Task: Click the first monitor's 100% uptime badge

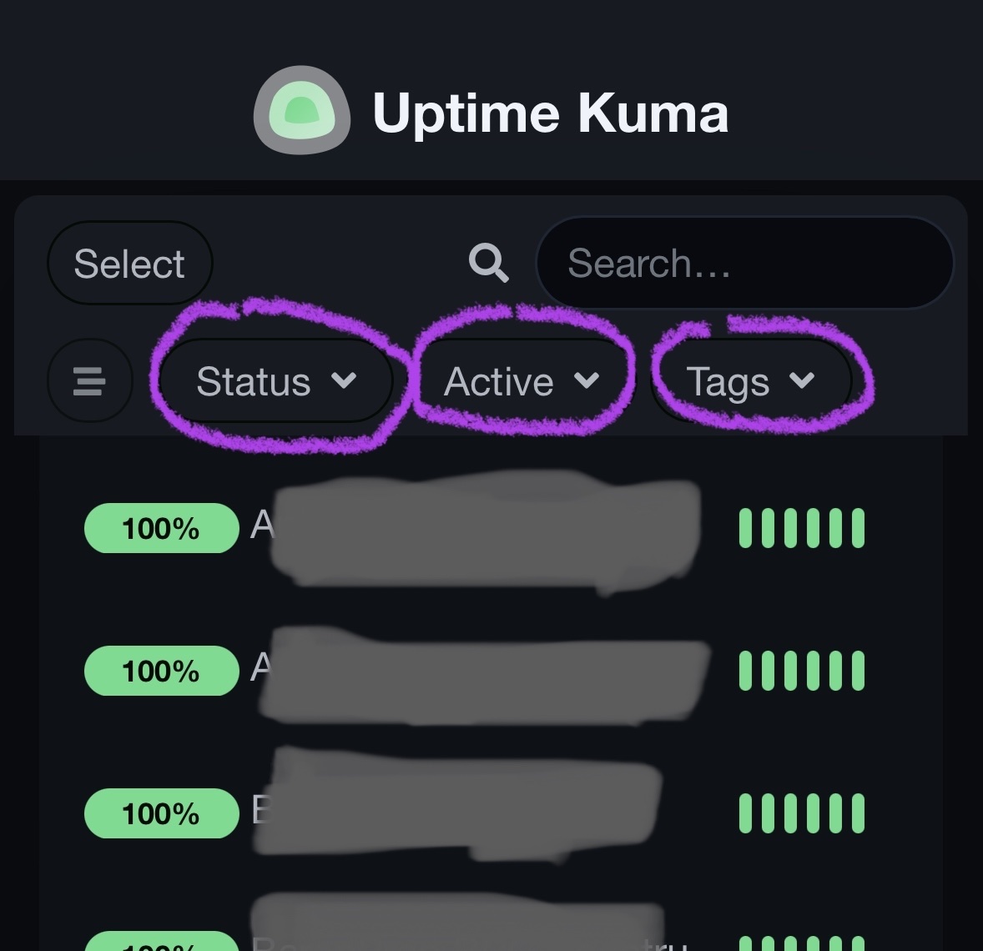Action: click(161, 527)
